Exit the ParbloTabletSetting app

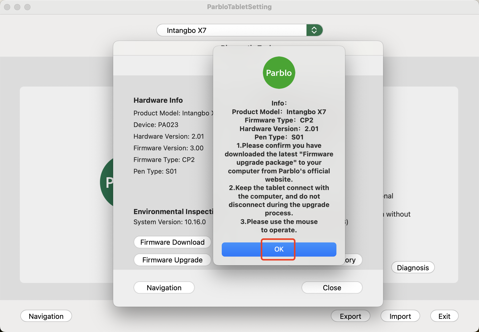click(x=444, y=316)
